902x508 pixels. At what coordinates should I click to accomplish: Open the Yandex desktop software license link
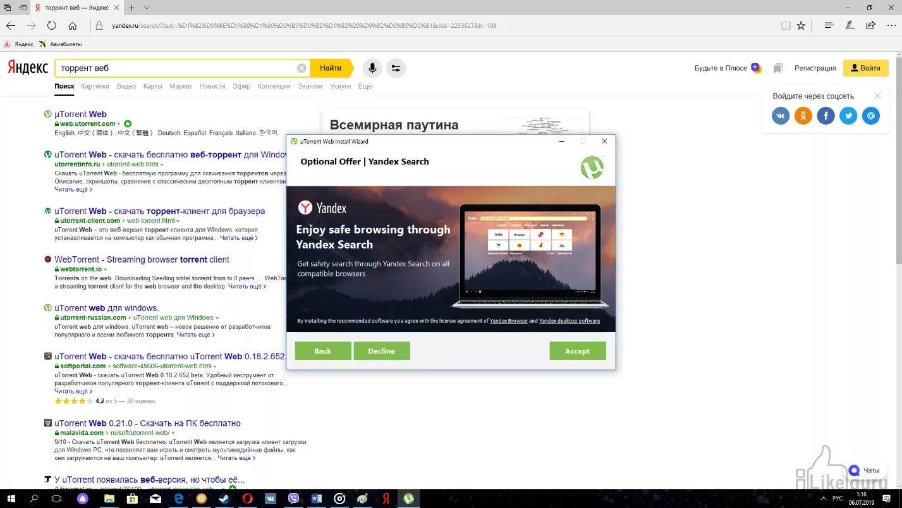[x=570, y=321]
